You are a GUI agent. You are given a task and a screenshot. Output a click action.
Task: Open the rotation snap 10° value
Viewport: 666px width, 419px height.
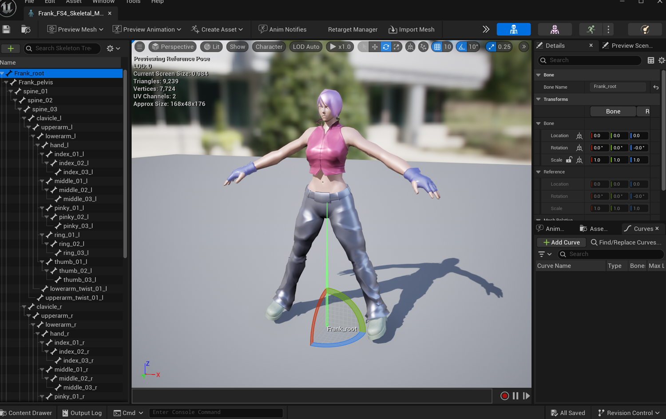[x=474, y=47]
